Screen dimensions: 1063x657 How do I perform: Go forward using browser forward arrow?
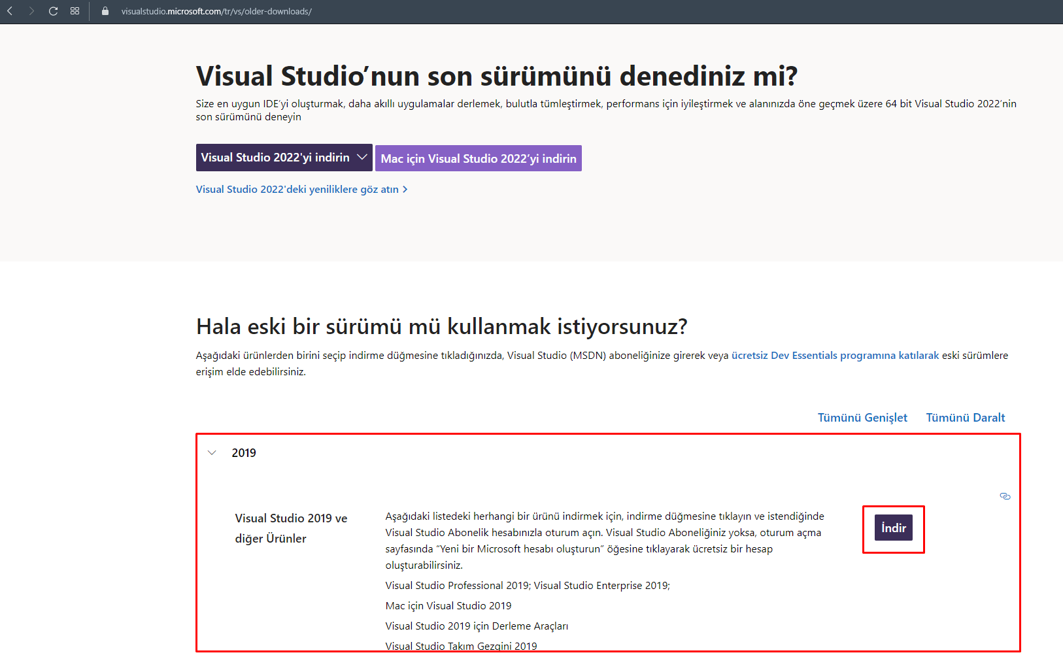tap(31, 11)
